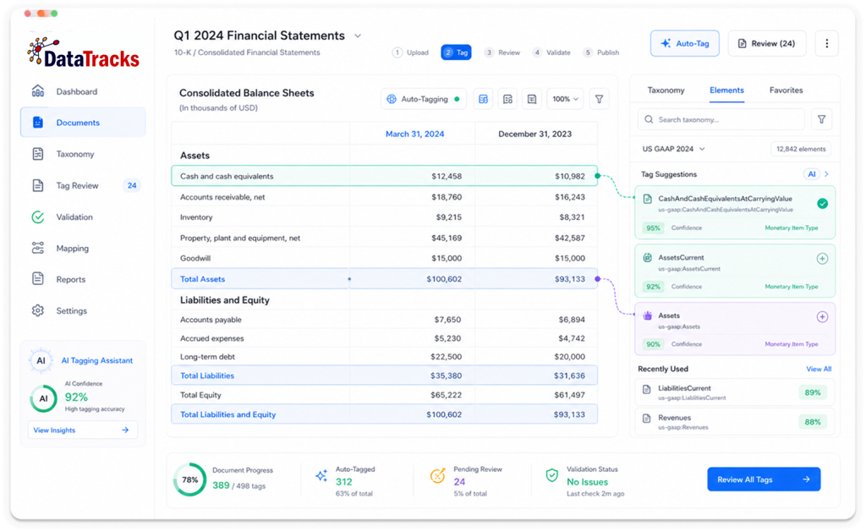
Task: Click View All under Recently Used
Action: click(x=819, y=369)
